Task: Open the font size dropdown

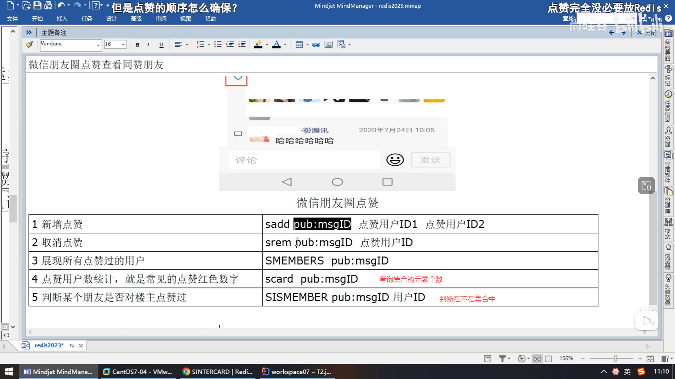Action: coord(122,44)
